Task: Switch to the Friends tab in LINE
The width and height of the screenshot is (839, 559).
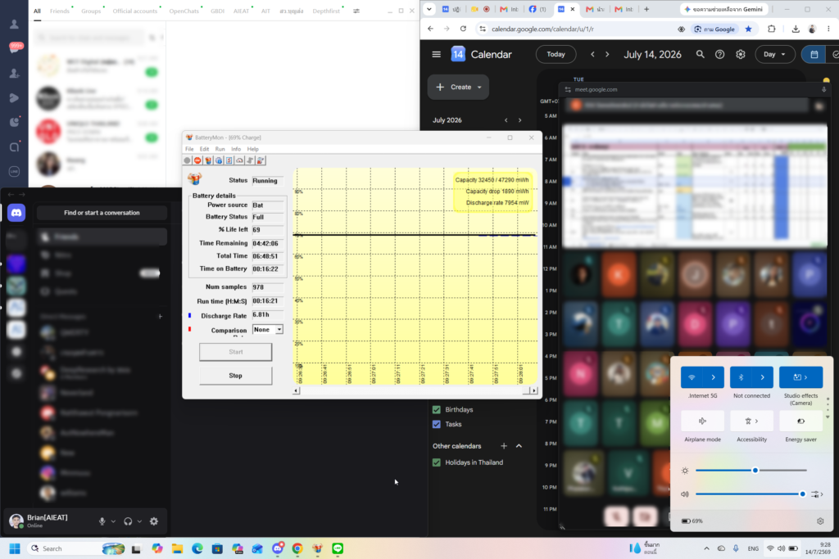Action: 59,11
